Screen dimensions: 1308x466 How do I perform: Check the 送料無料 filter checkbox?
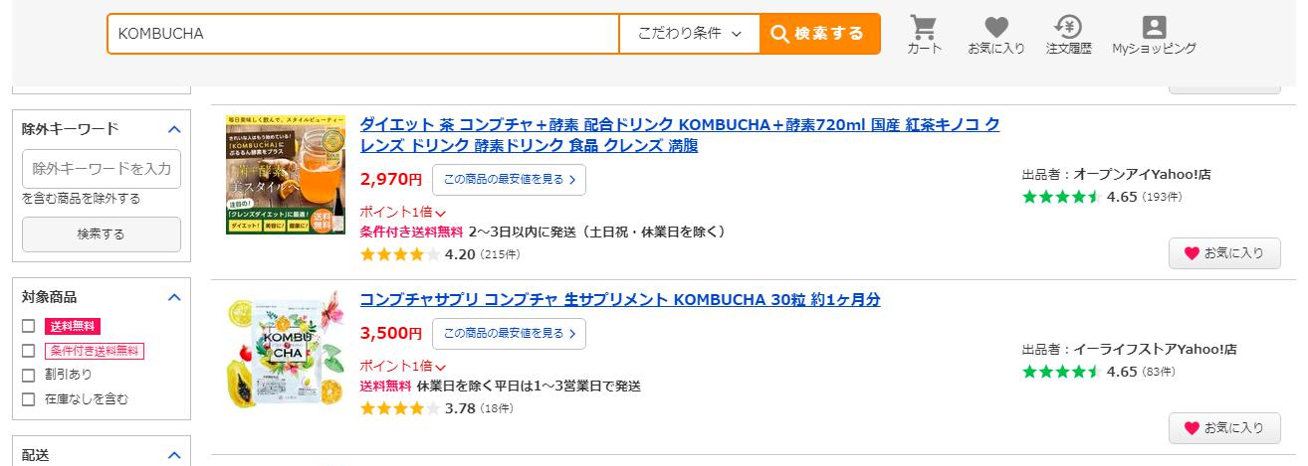tap(29, 326)
